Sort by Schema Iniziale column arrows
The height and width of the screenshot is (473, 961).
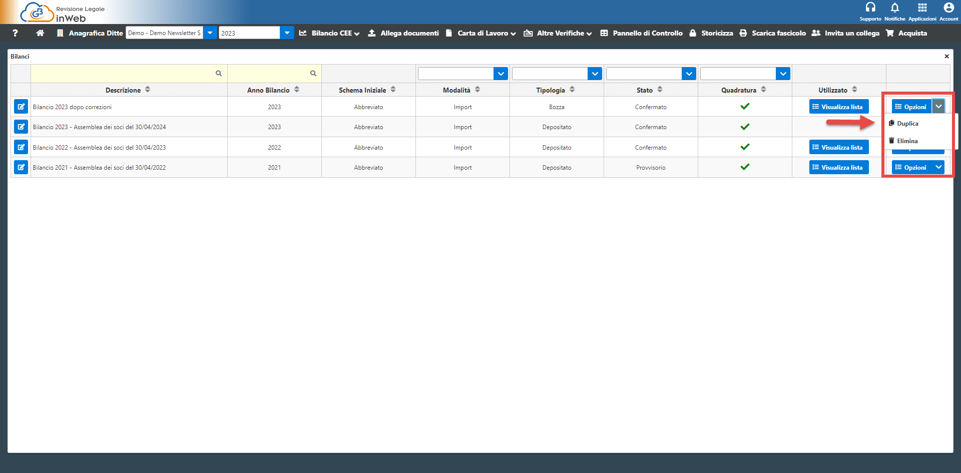[393, 90]
